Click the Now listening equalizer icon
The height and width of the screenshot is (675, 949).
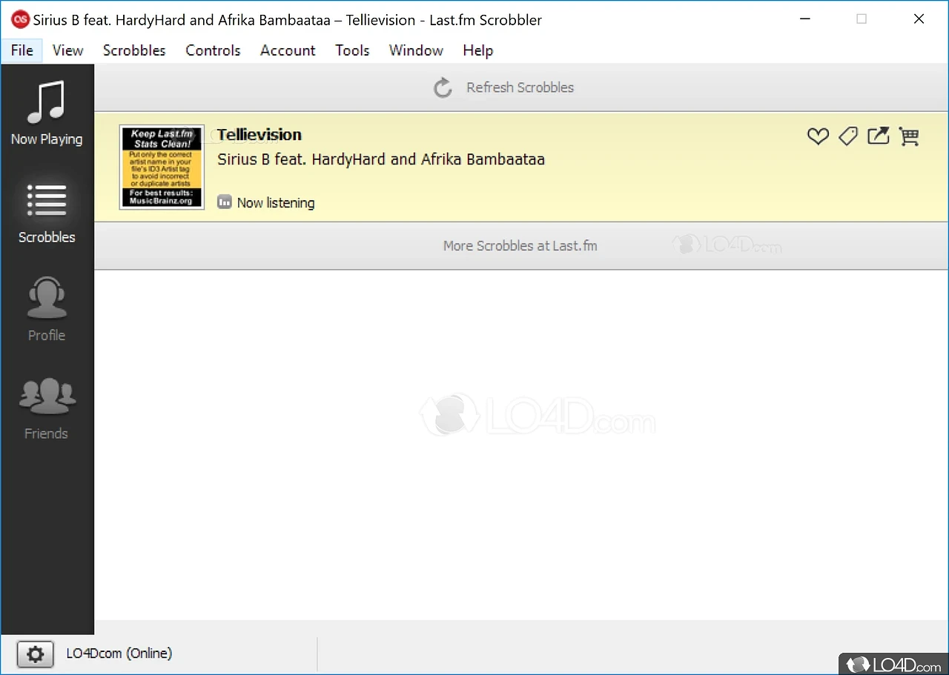[225, 202]
